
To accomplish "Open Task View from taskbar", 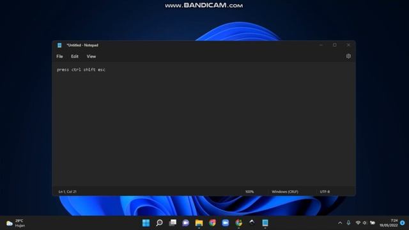I will 173,223.
